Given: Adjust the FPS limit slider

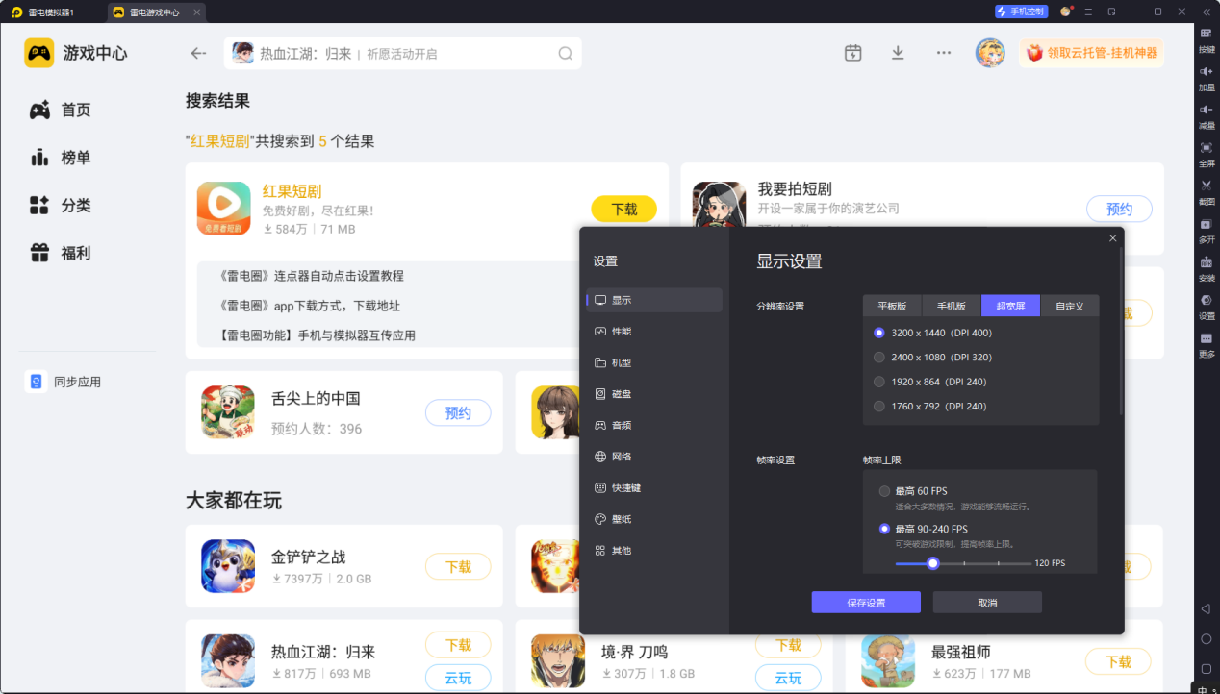Looking at the screenshot, I should click(931, 563).
